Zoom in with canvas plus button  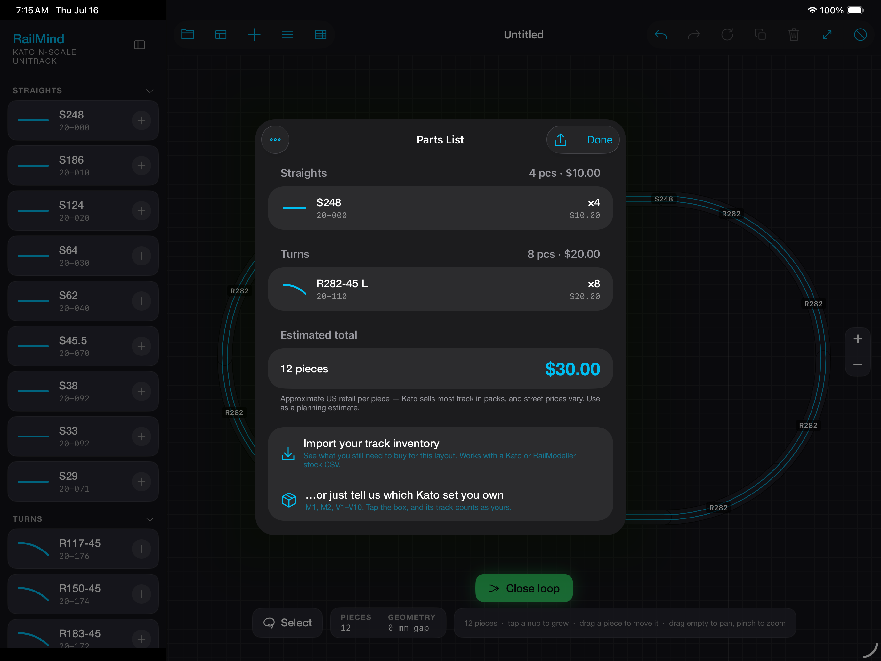click(x=858, y=339)
